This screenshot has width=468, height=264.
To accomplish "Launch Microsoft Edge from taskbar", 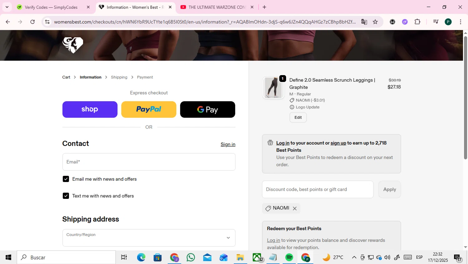I will 141,257.
